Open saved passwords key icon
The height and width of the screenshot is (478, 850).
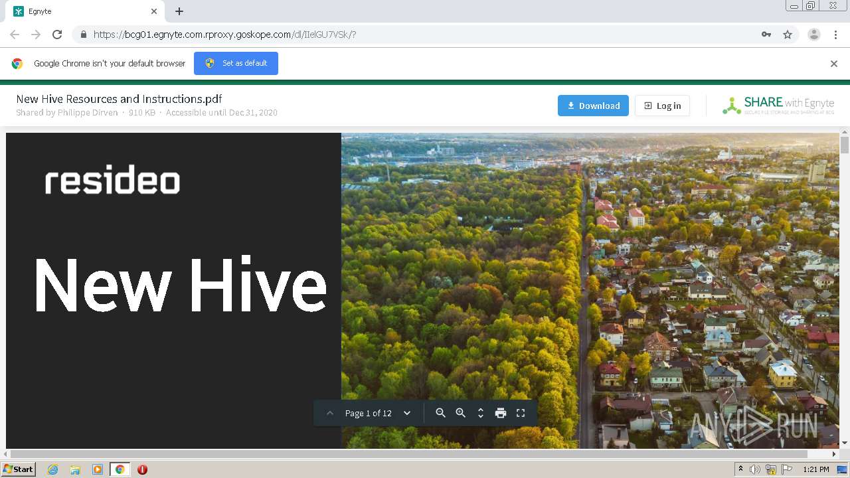pos(766,35)
